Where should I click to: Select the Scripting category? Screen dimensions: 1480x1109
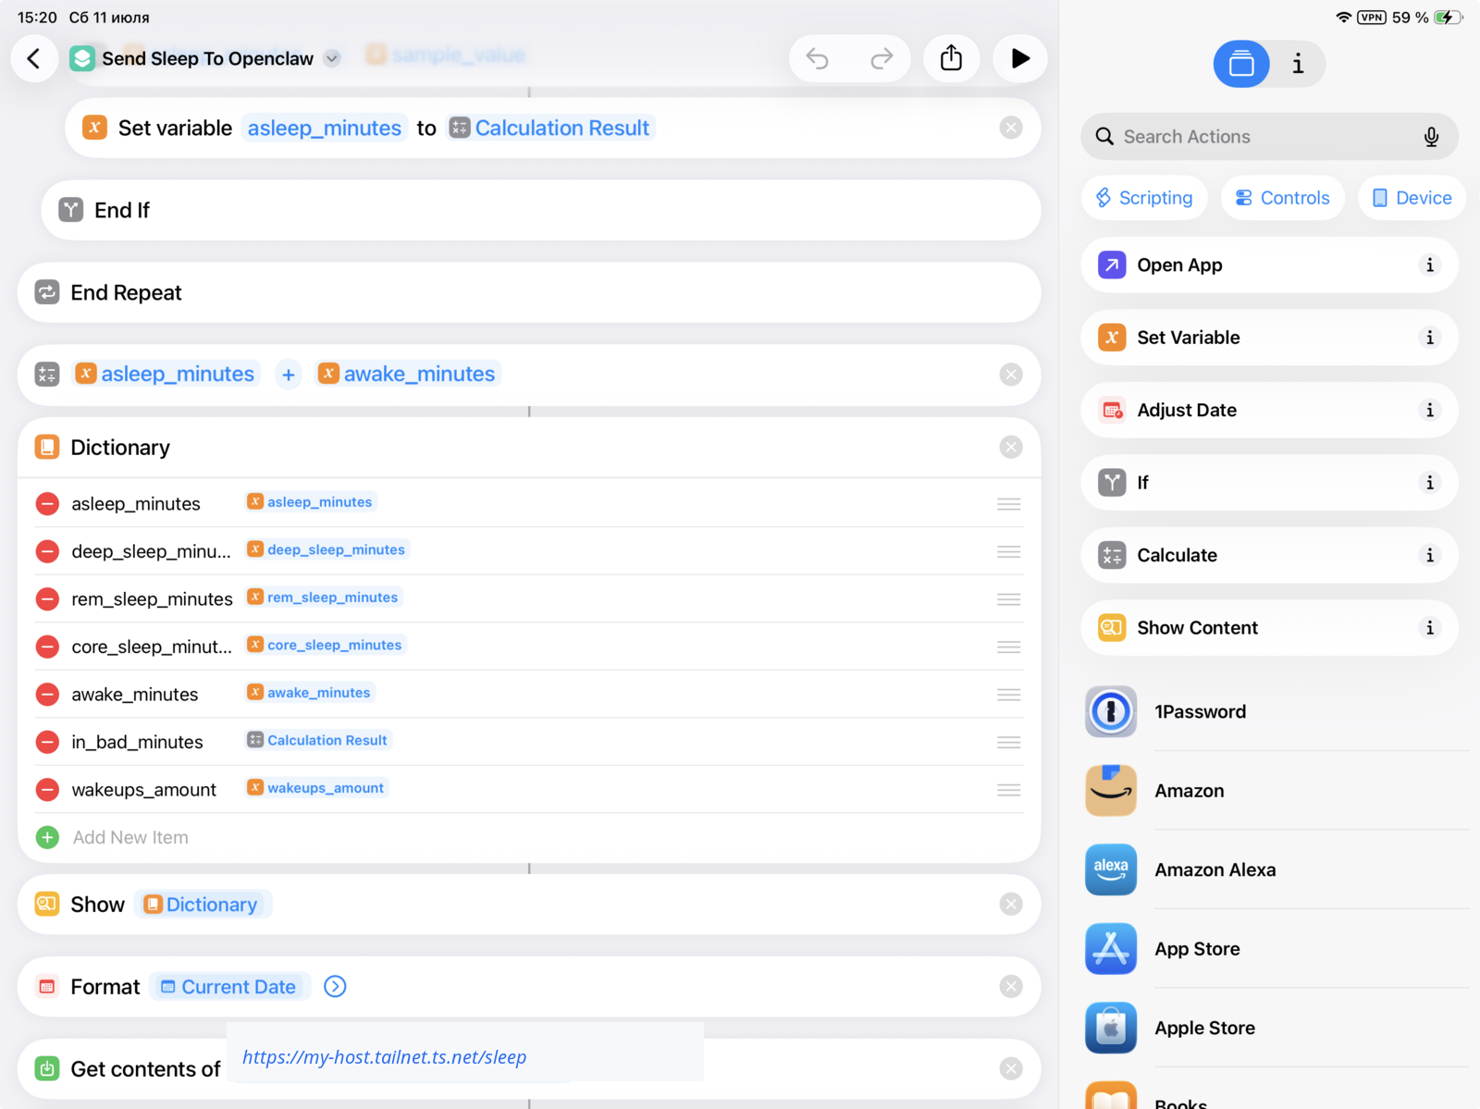(1144, 198)
